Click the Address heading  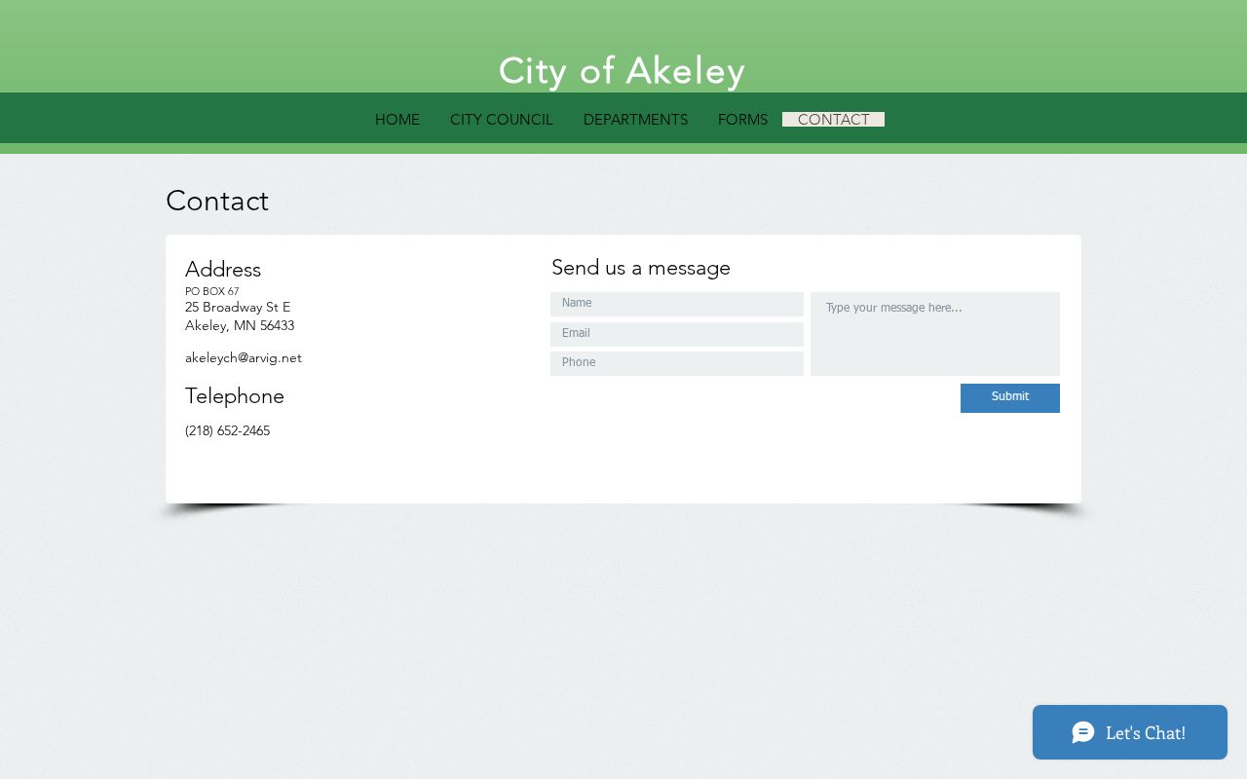coord(223,270)
